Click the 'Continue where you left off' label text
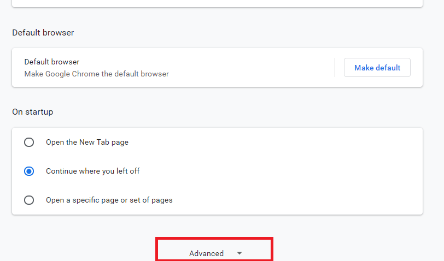The image size is (444, 261). (92, 171)
